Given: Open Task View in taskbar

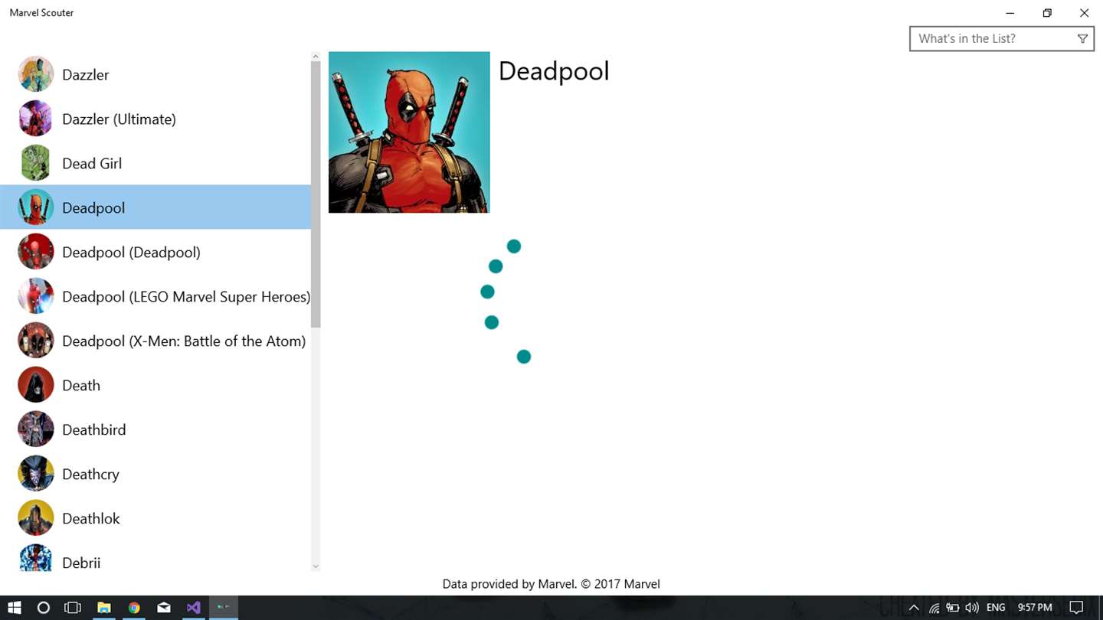Looking at the screenshot, I should pos(73,608).
